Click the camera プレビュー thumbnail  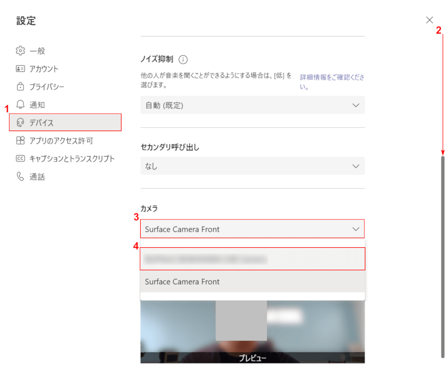[253, 332]
